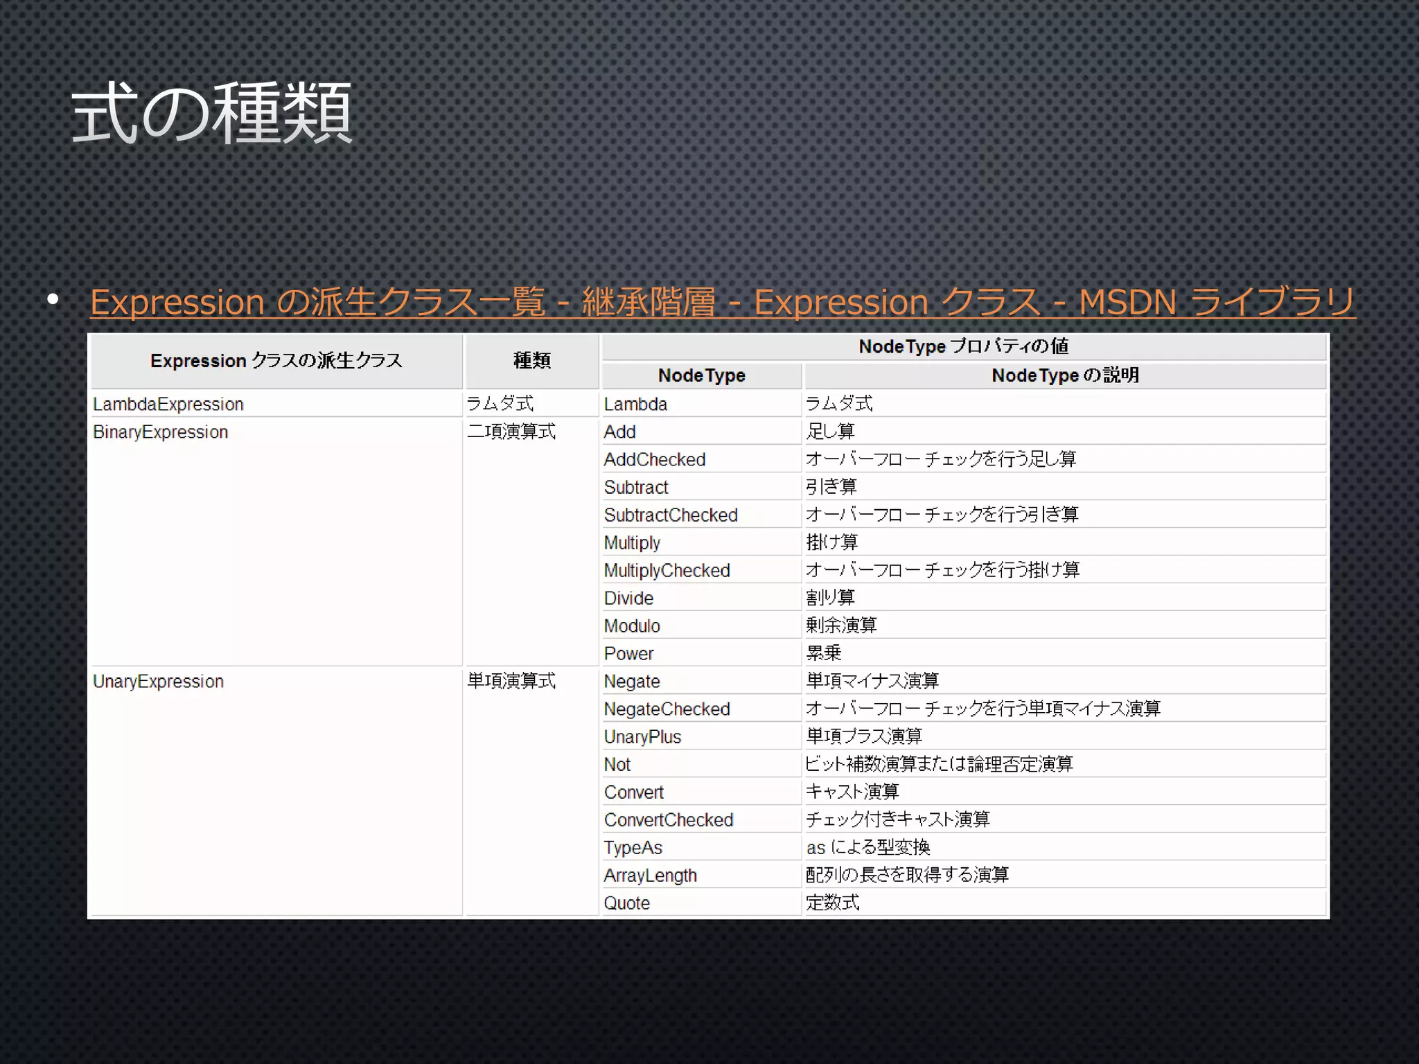The width and height of the screenshot is (1419, 1064).
Task: Click the チェック付きキャスト演算 description cell
Action: click(1066, 819)
